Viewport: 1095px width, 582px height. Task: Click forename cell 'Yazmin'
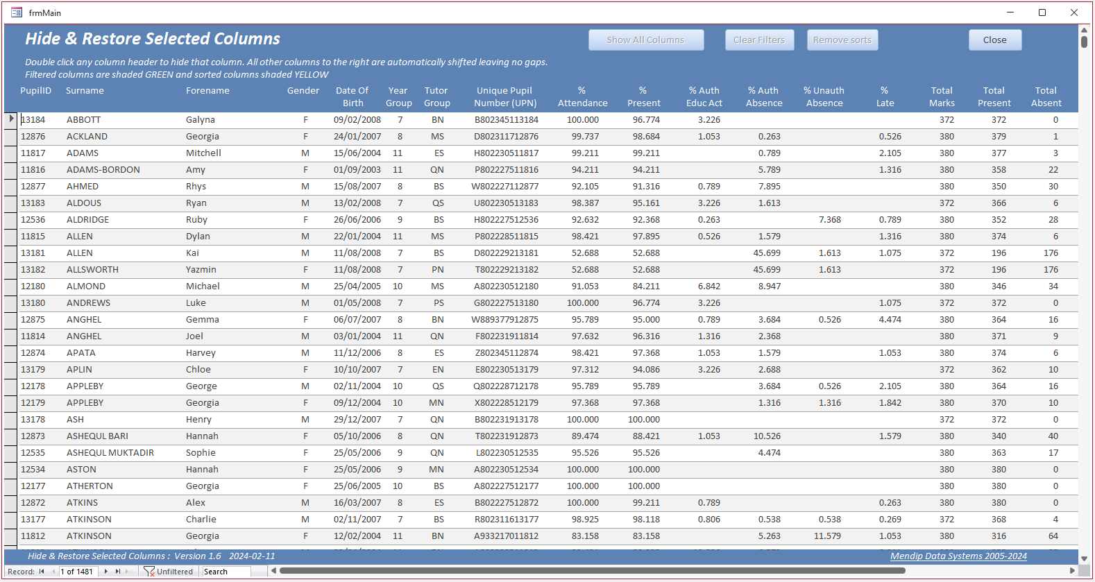(x=201, y=270)
